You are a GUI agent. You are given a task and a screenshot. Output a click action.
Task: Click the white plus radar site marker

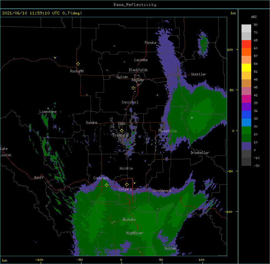pos(192,118)
